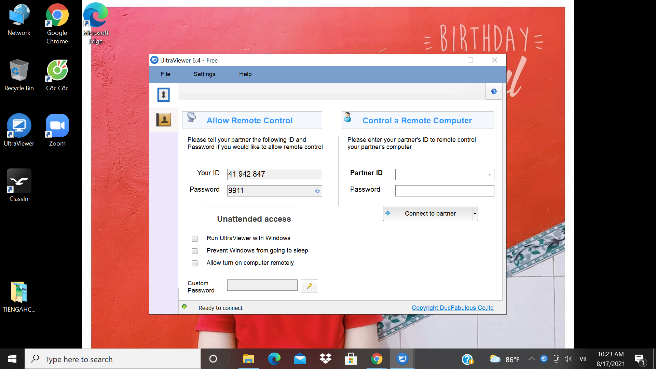656x369 pixels.
Task: Select the UltraViewer desktop shortcut
Action: (19, 130)
